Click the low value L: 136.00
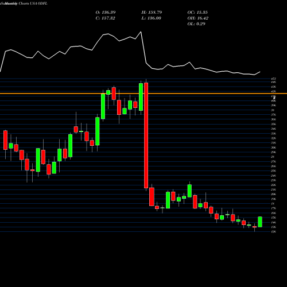287x287 pixels. point(152,18)
